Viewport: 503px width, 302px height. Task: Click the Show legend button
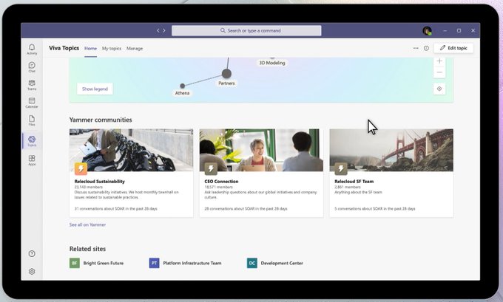tap(95, 89)
